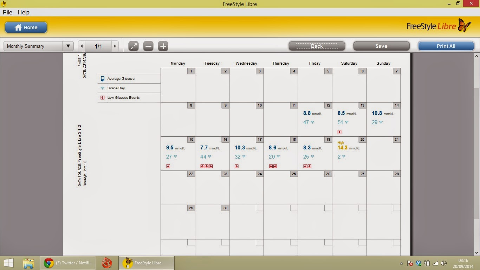Click the Back button
Viewport: 480px width, 270px height.
(x=317, y=46)
